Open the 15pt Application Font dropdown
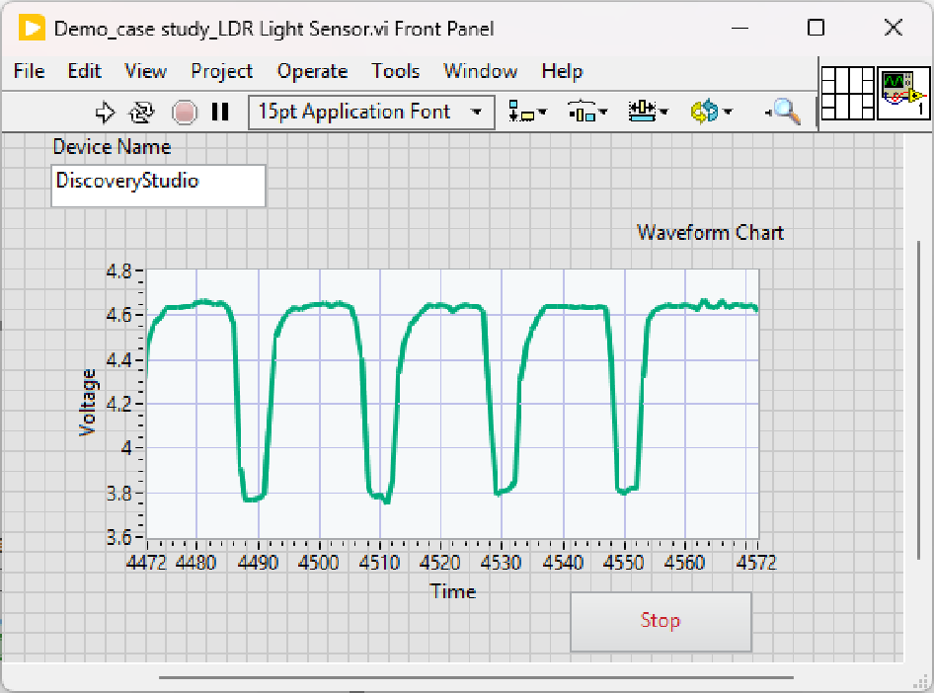Viewport: 934px width, 693px height. click(371, 112)
